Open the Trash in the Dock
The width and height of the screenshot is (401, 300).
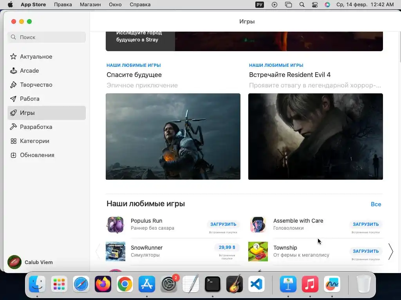(364, 284)
